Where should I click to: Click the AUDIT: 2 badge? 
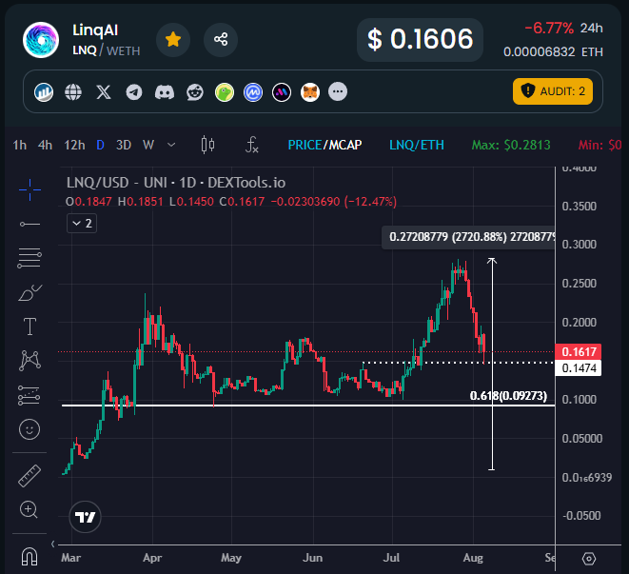552,91
